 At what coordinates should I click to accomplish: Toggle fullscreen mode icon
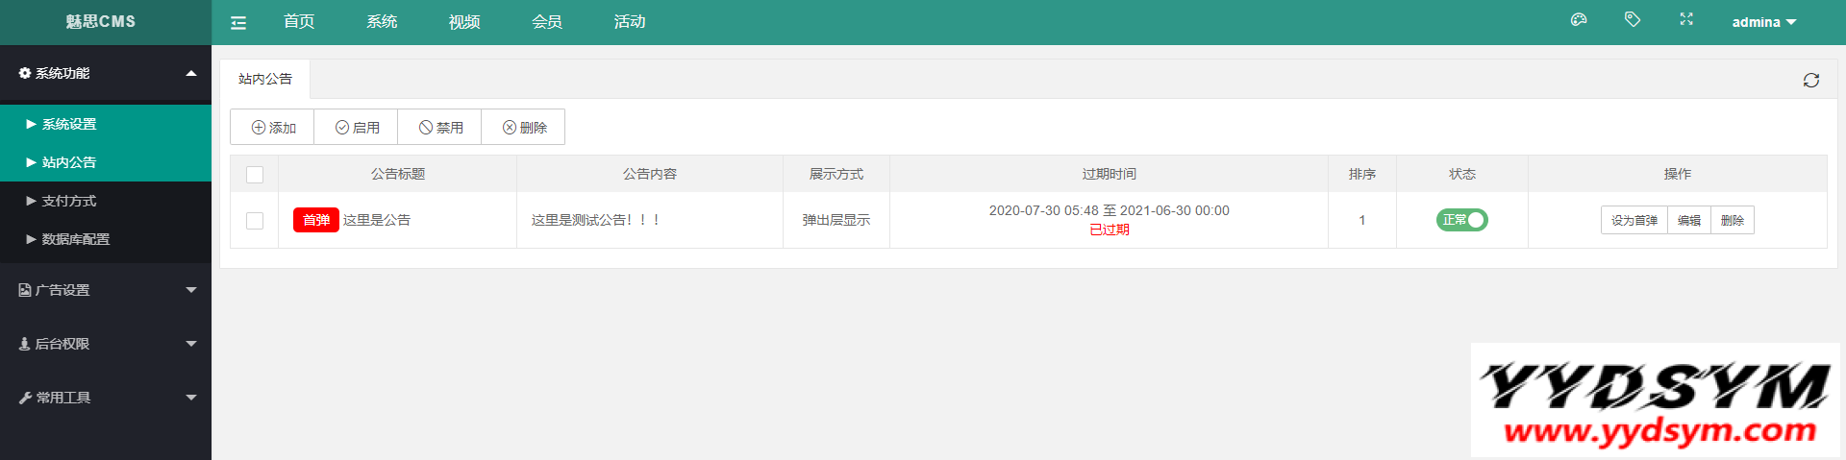pyautogui.click(x=1686, y=19)
